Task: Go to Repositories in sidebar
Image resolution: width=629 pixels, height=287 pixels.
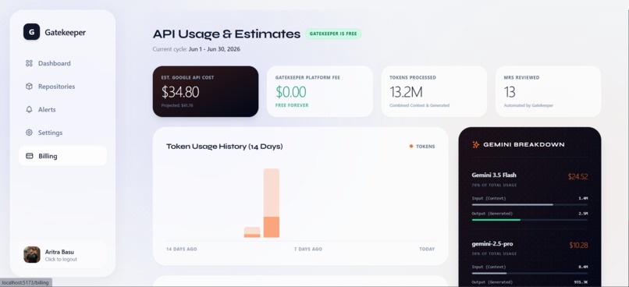Action: 62,87
